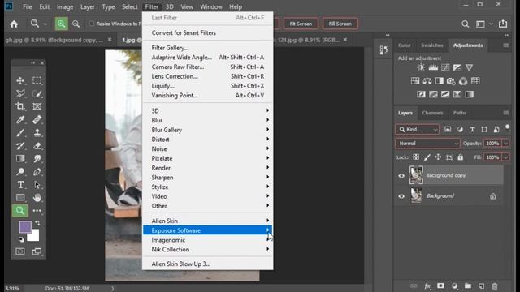The width and height of the screenshot is (520, 292).
Task: Select the Brush tool
Action: click(x=20, y=133)
